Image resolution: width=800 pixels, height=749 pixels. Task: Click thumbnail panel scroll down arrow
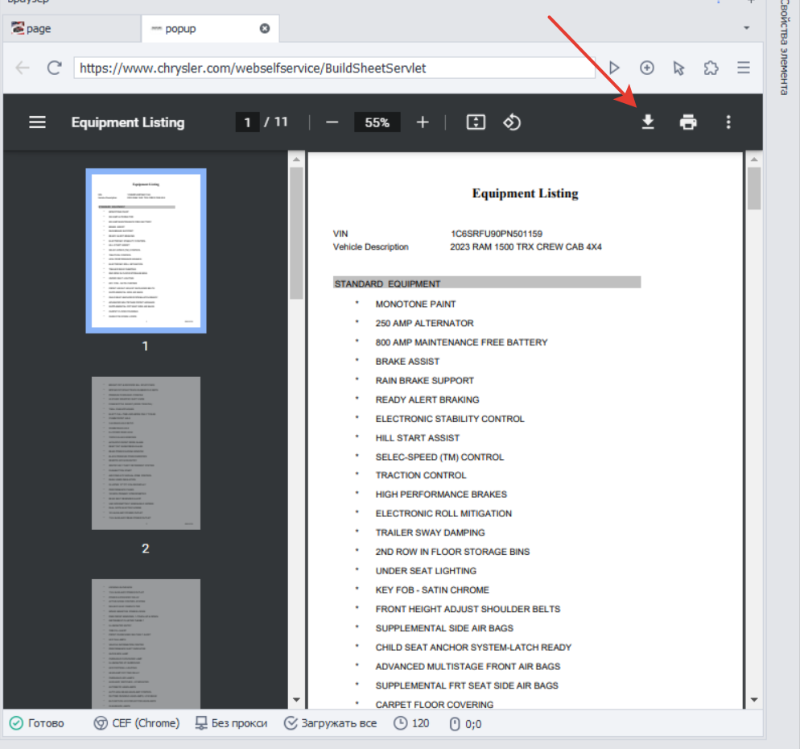click(296, 700)
